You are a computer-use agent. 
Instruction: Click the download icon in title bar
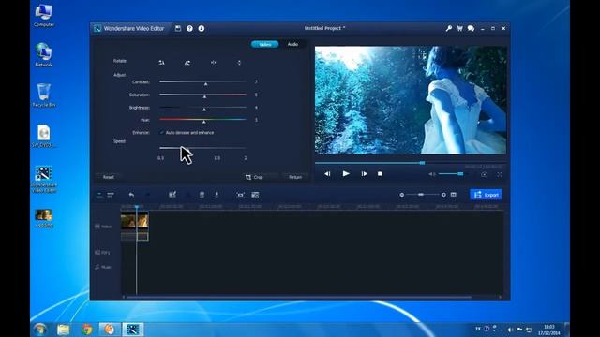pos(202,28)
